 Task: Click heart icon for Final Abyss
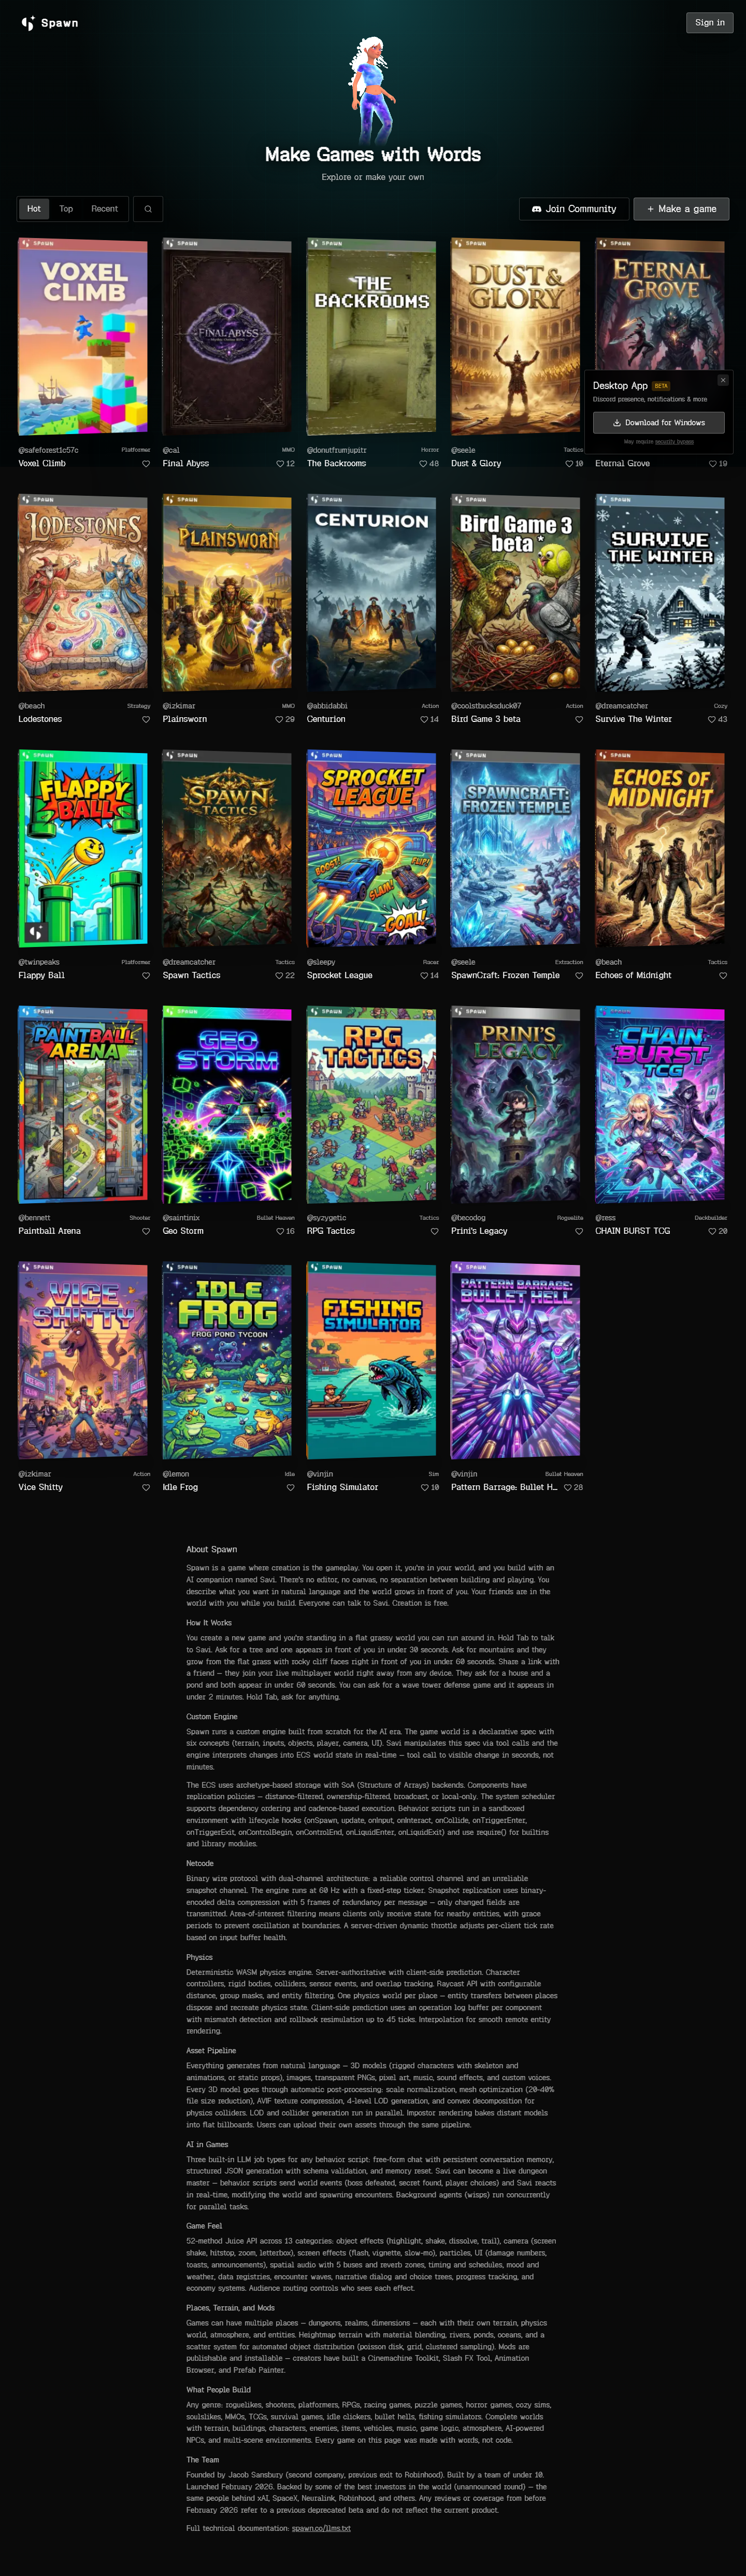pos(280,464)
